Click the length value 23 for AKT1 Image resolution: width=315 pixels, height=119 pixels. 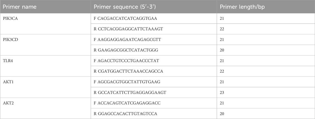[222, 93]
